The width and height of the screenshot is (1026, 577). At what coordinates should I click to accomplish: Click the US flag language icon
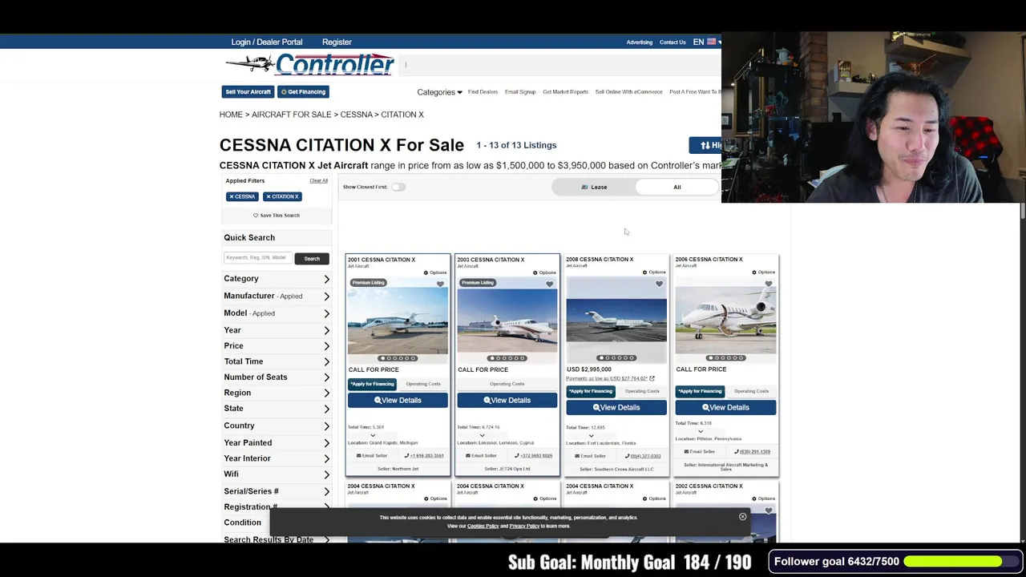[x=711, y=42]
